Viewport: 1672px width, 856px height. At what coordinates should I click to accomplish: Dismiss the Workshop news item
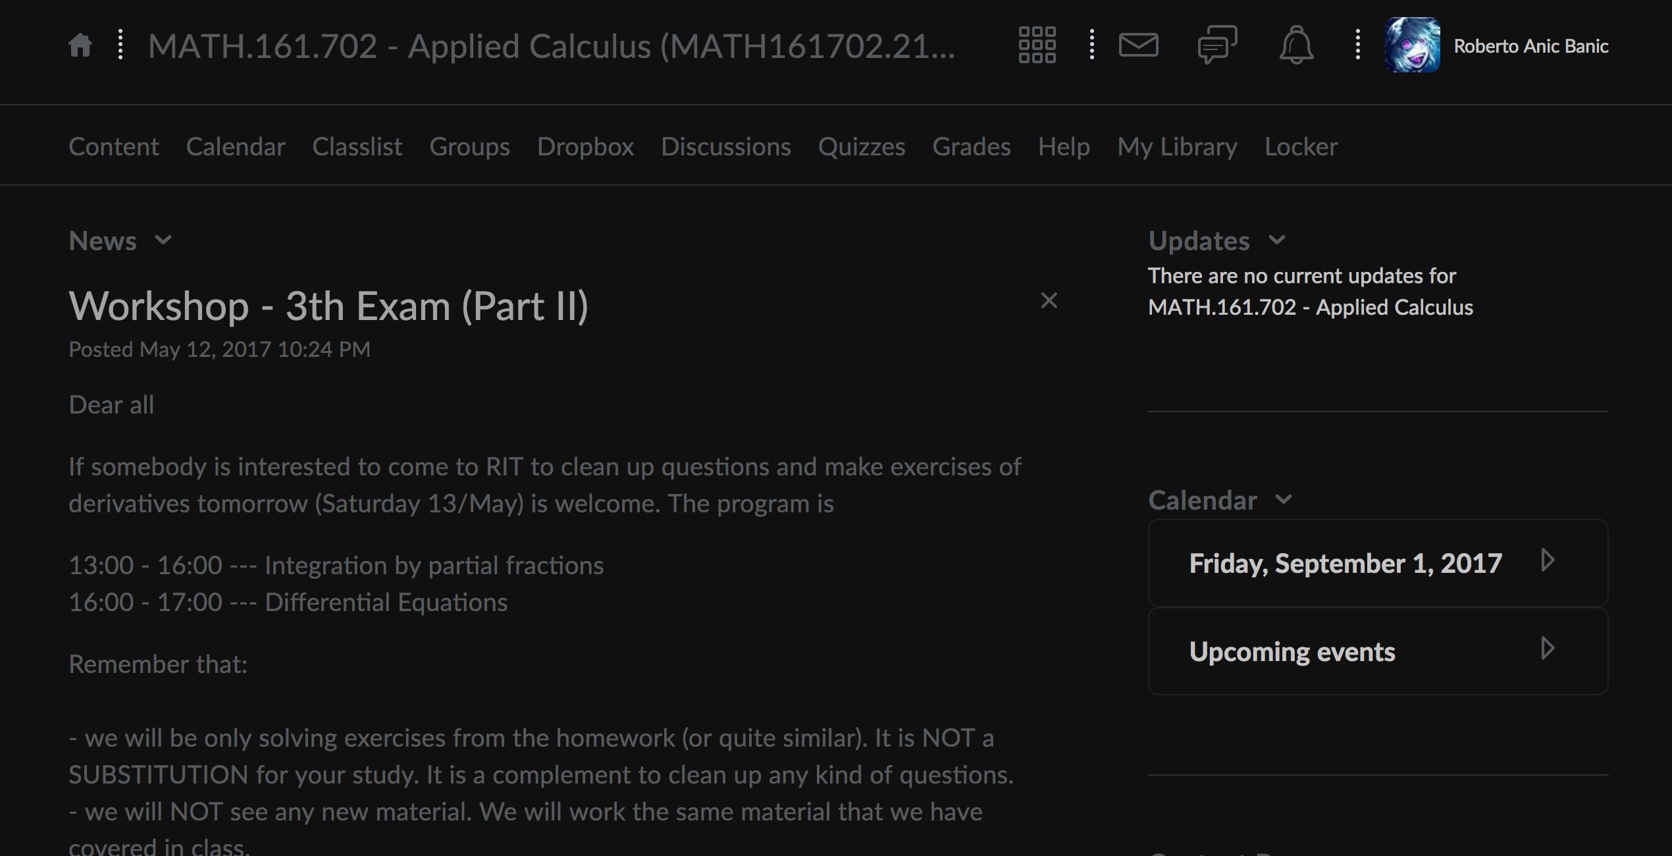1049,301
